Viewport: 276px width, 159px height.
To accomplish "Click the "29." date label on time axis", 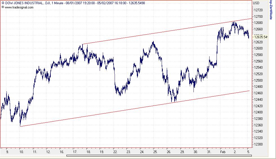I will point(182,152).
